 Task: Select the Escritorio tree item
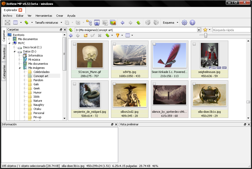(x=19, y=35)
